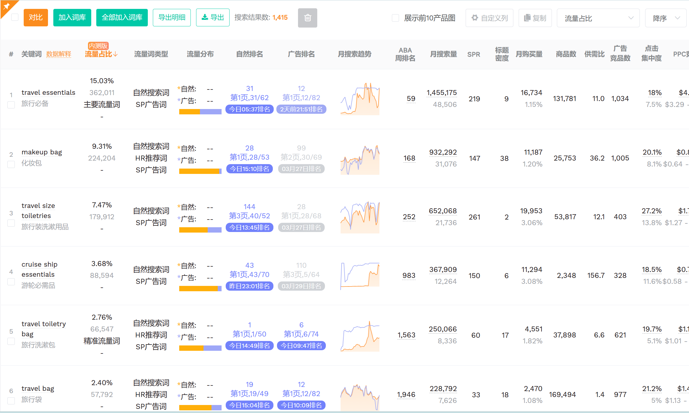Screen dimensions: 689x413
Task: Click natural rank 第1页,1/50 link
Action: coord(249,334)
